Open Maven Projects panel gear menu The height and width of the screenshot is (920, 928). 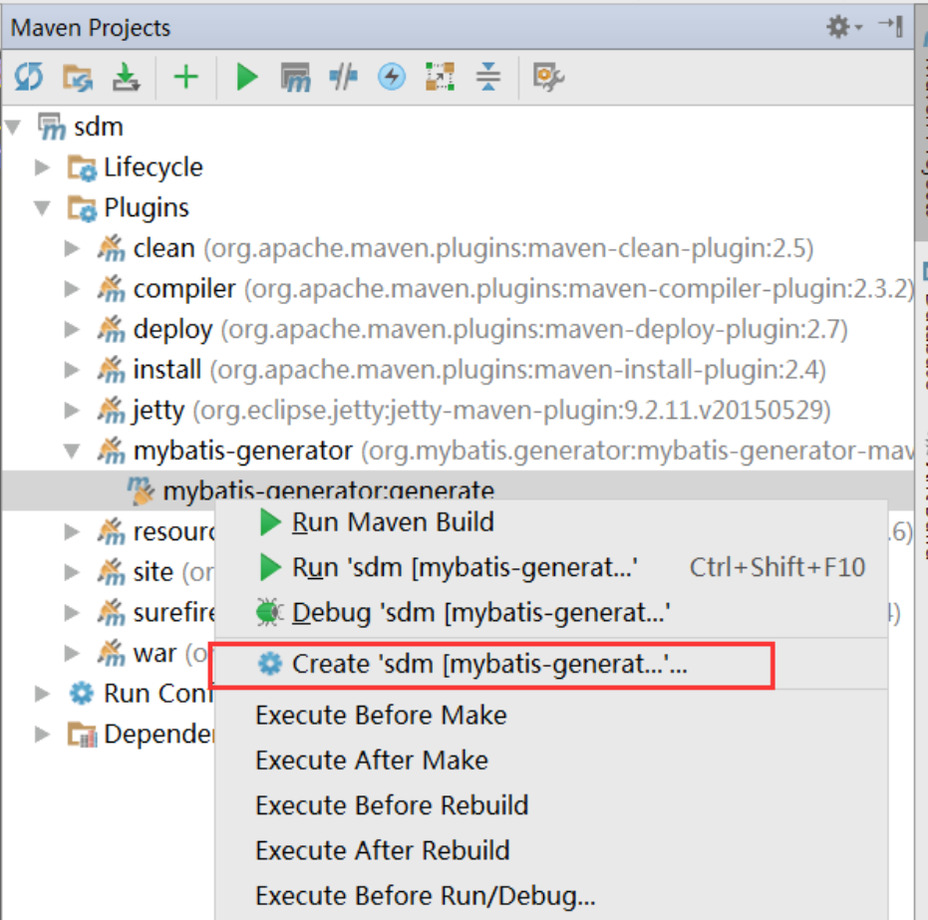coord(844,27)
